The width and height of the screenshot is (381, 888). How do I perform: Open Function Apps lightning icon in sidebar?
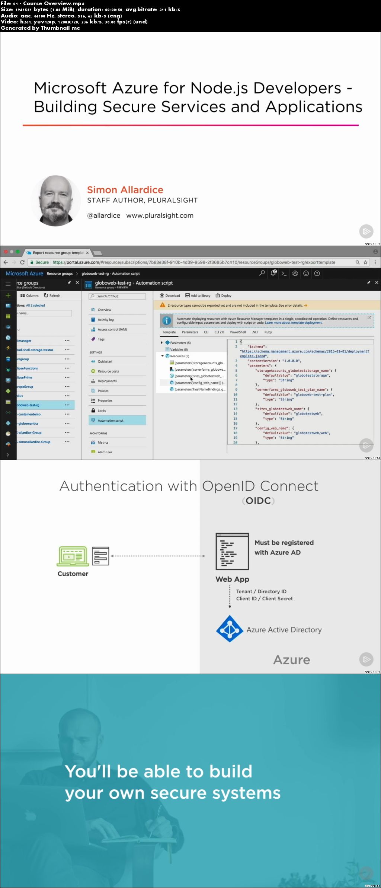pos(8,348)
